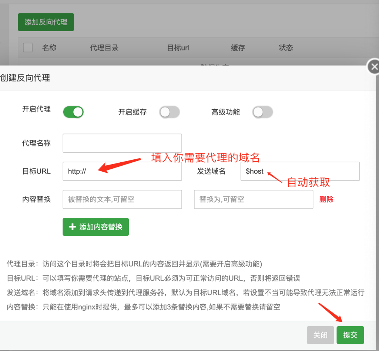
Task: Disable the 开启代理 toggle switch
Action: tap(73, 112)
